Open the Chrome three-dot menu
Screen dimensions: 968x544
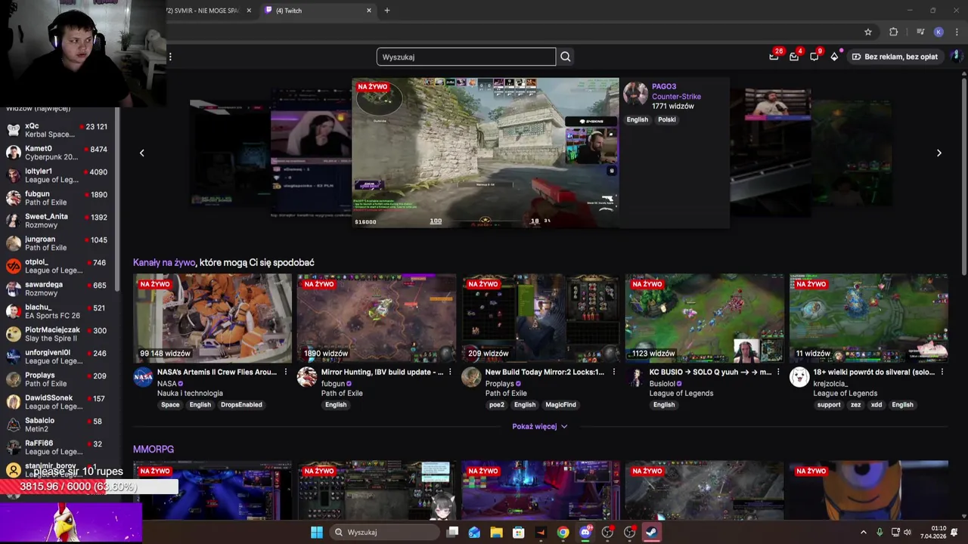pyautogui.click(x=957, y=32)
